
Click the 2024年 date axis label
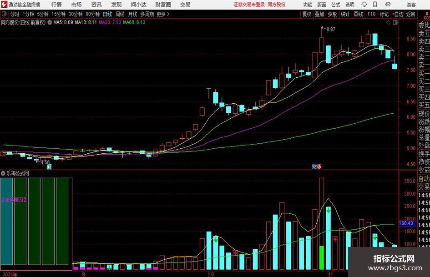tap(10, 274)
